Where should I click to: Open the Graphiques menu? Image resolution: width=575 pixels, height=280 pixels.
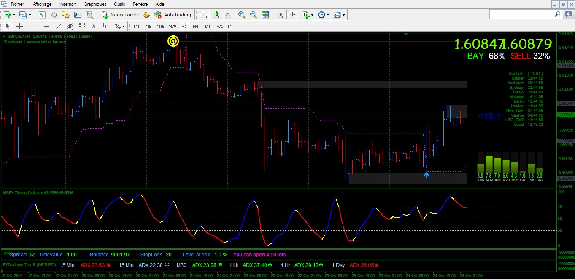tap(95, 4)
